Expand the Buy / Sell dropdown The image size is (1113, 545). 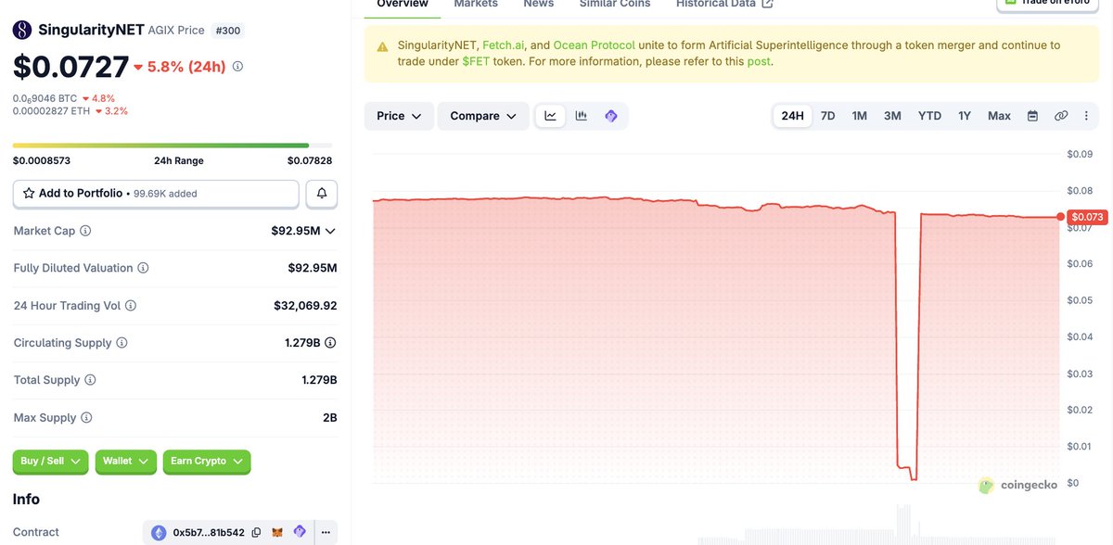[x=50, y=462]
